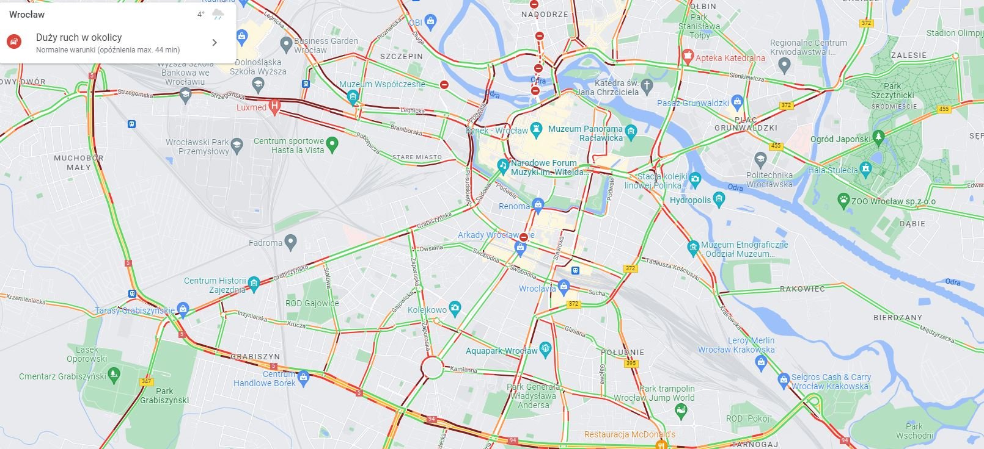Select Leroy Merlin Wrocław Krakowska marker

tap(761, 364)
